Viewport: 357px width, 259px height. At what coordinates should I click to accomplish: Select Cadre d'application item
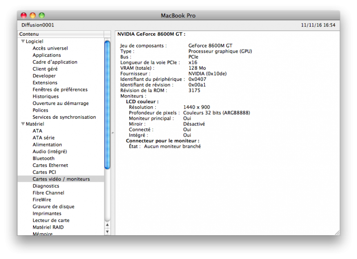55,62
